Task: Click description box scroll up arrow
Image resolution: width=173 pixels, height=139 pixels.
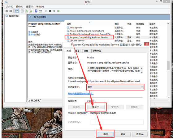Action: pyautogui.click(x=142, y=69)
